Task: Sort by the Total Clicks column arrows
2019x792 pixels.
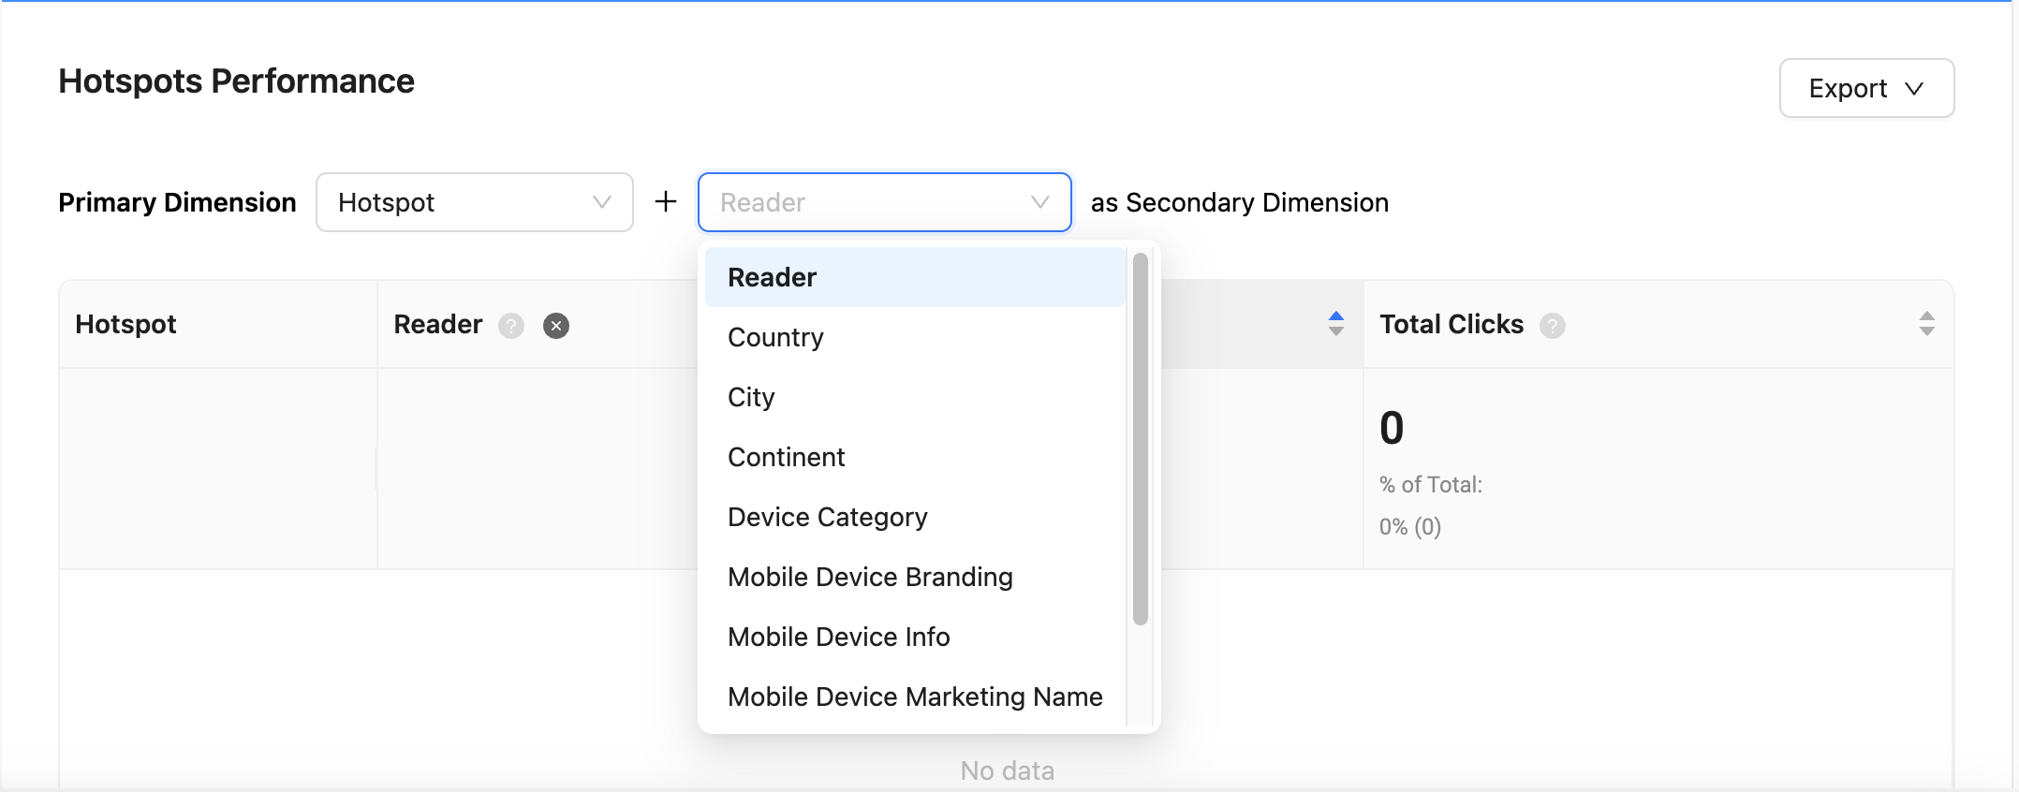Action: pyautogui.click(x=1926, y=324)
